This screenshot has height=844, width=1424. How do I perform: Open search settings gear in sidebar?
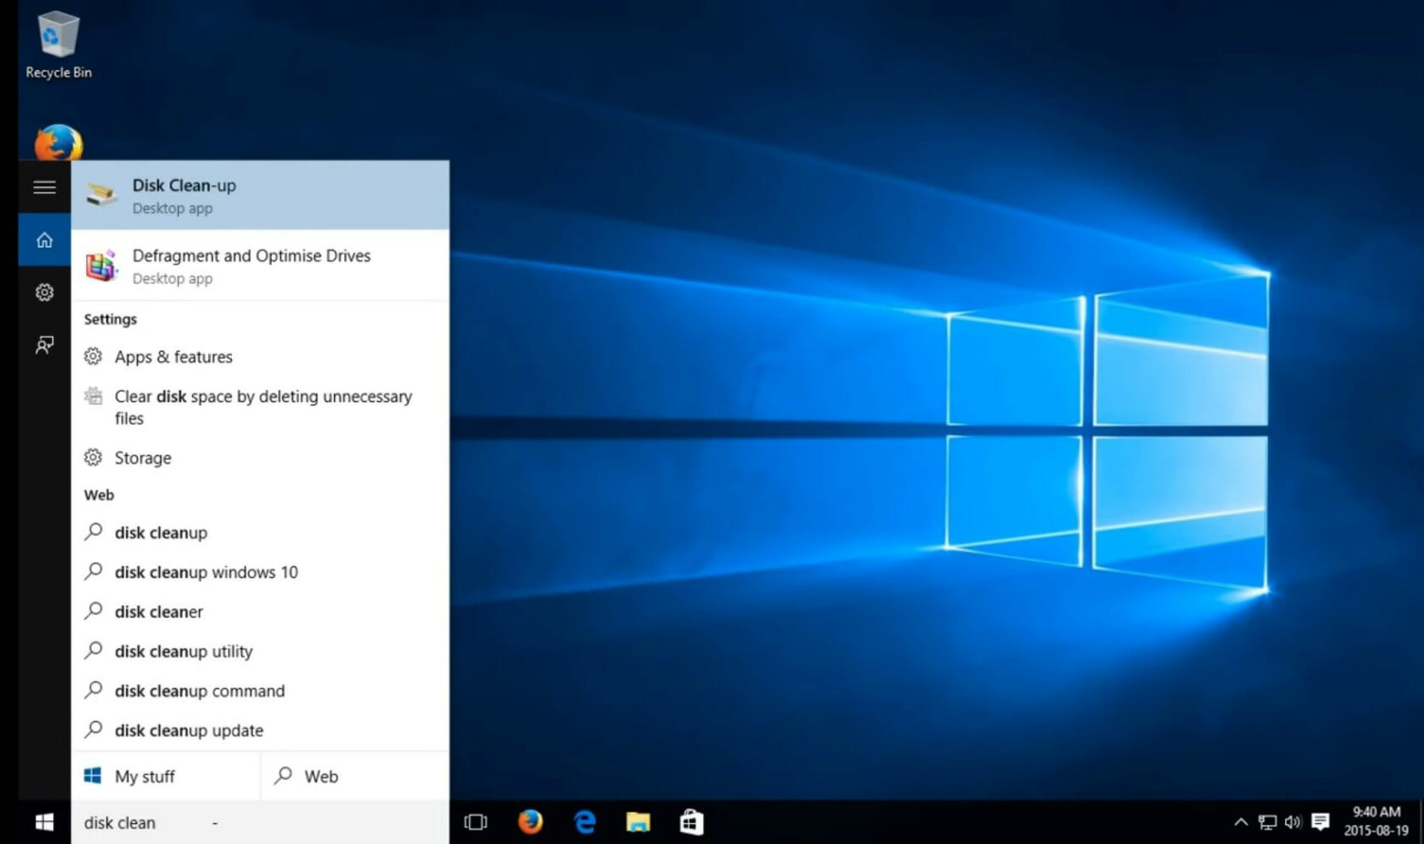45,293
